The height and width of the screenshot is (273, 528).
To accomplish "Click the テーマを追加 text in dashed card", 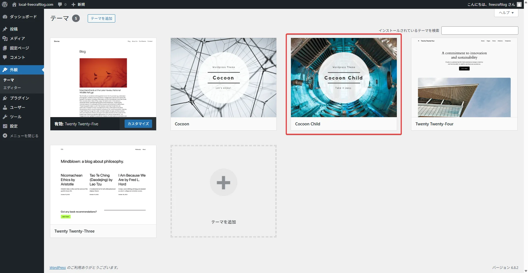I will click(x=223, y=222).
